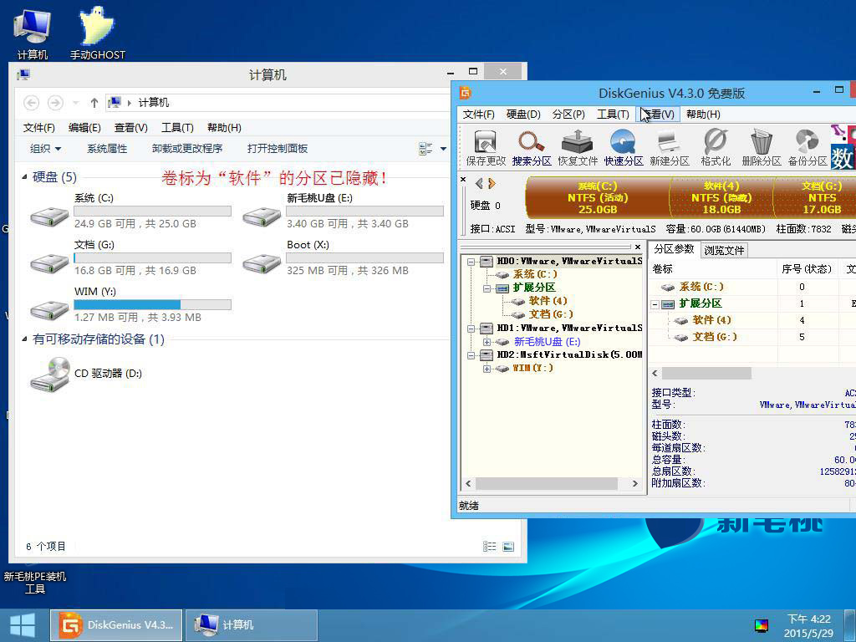Expand the WIM (Y:) tree node
The image size is (856, 642).
point(487,369)
